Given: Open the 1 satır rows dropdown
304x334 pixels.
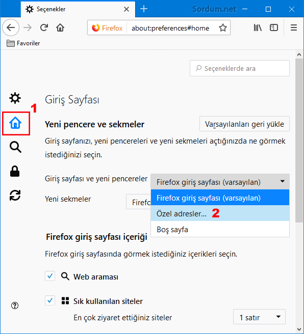Looking at the screenshot, I should pyautogui.click(x=259, y=317).
